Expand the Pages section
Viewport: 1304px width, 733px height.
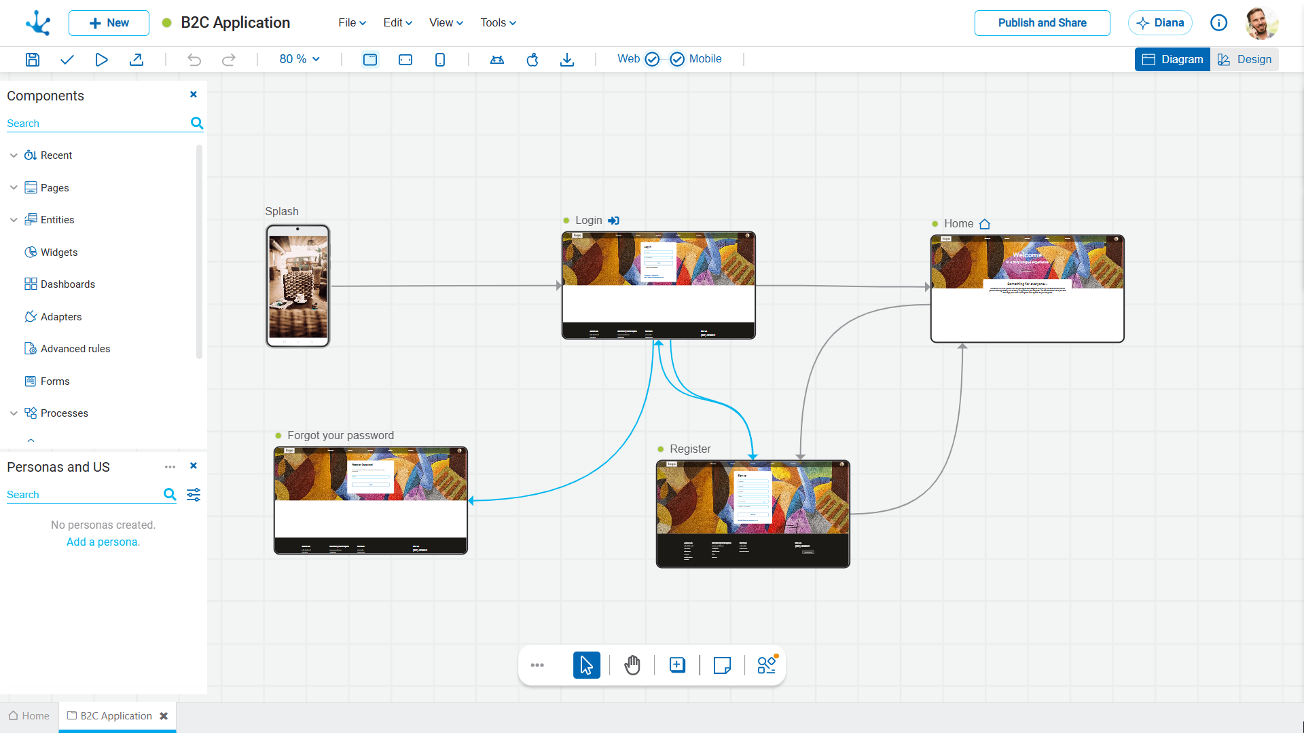click(14, 188)
